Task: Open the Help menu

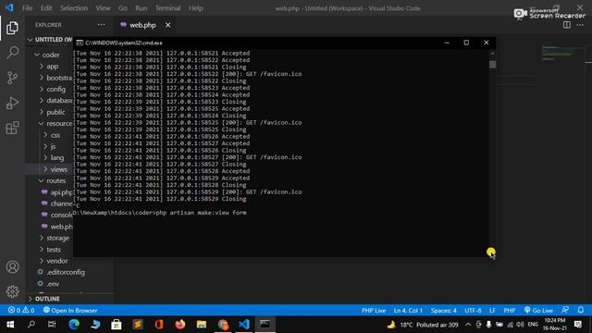Action: click(195, 8)
